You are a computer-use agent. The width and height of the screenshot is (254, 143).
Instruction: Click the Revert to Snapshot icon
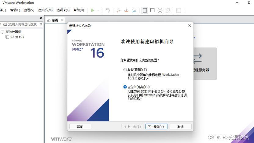[126, 10]
